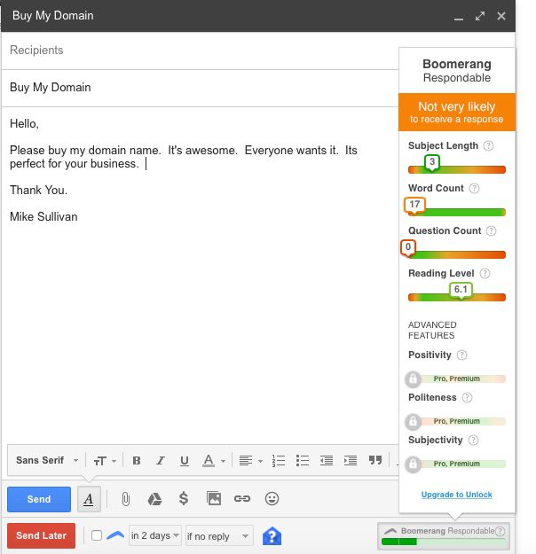Click the Recipients field
Image resolution: width=536 pixels, height=554 pixels.
(200, 51)
